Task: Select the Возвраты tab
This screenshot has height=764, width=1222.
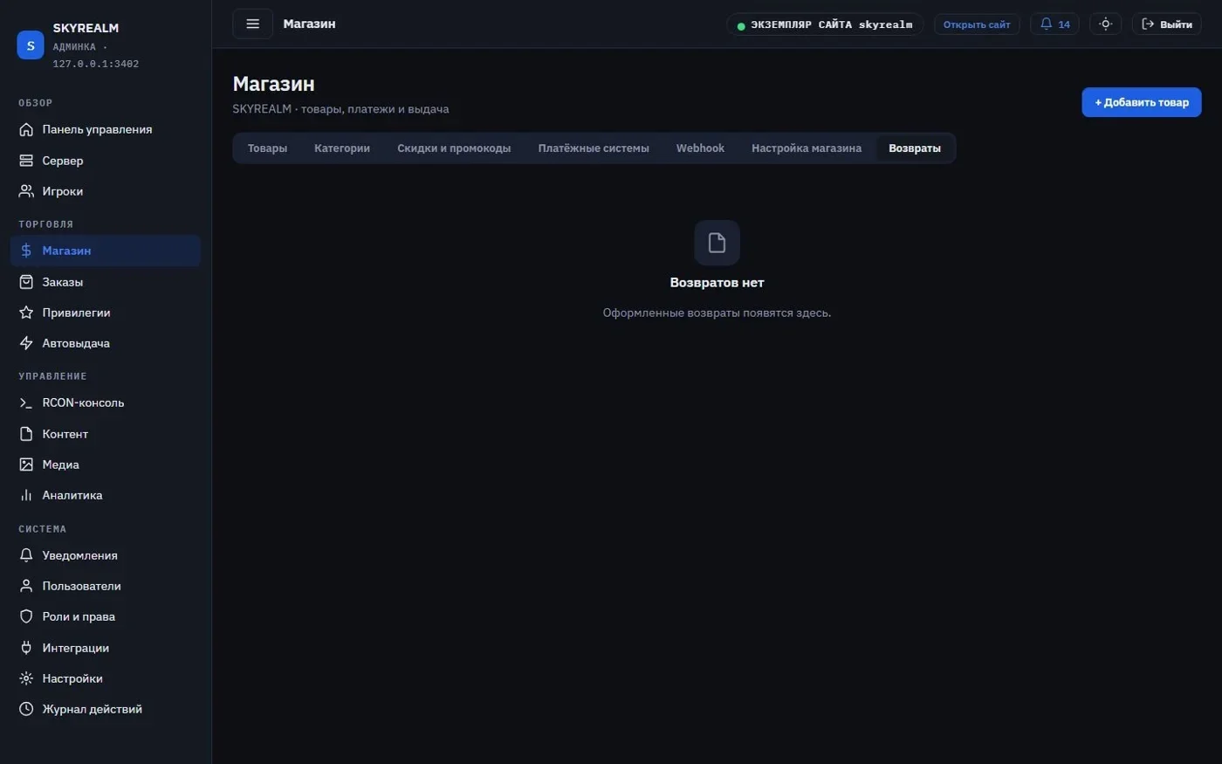Action: (915, 148)
